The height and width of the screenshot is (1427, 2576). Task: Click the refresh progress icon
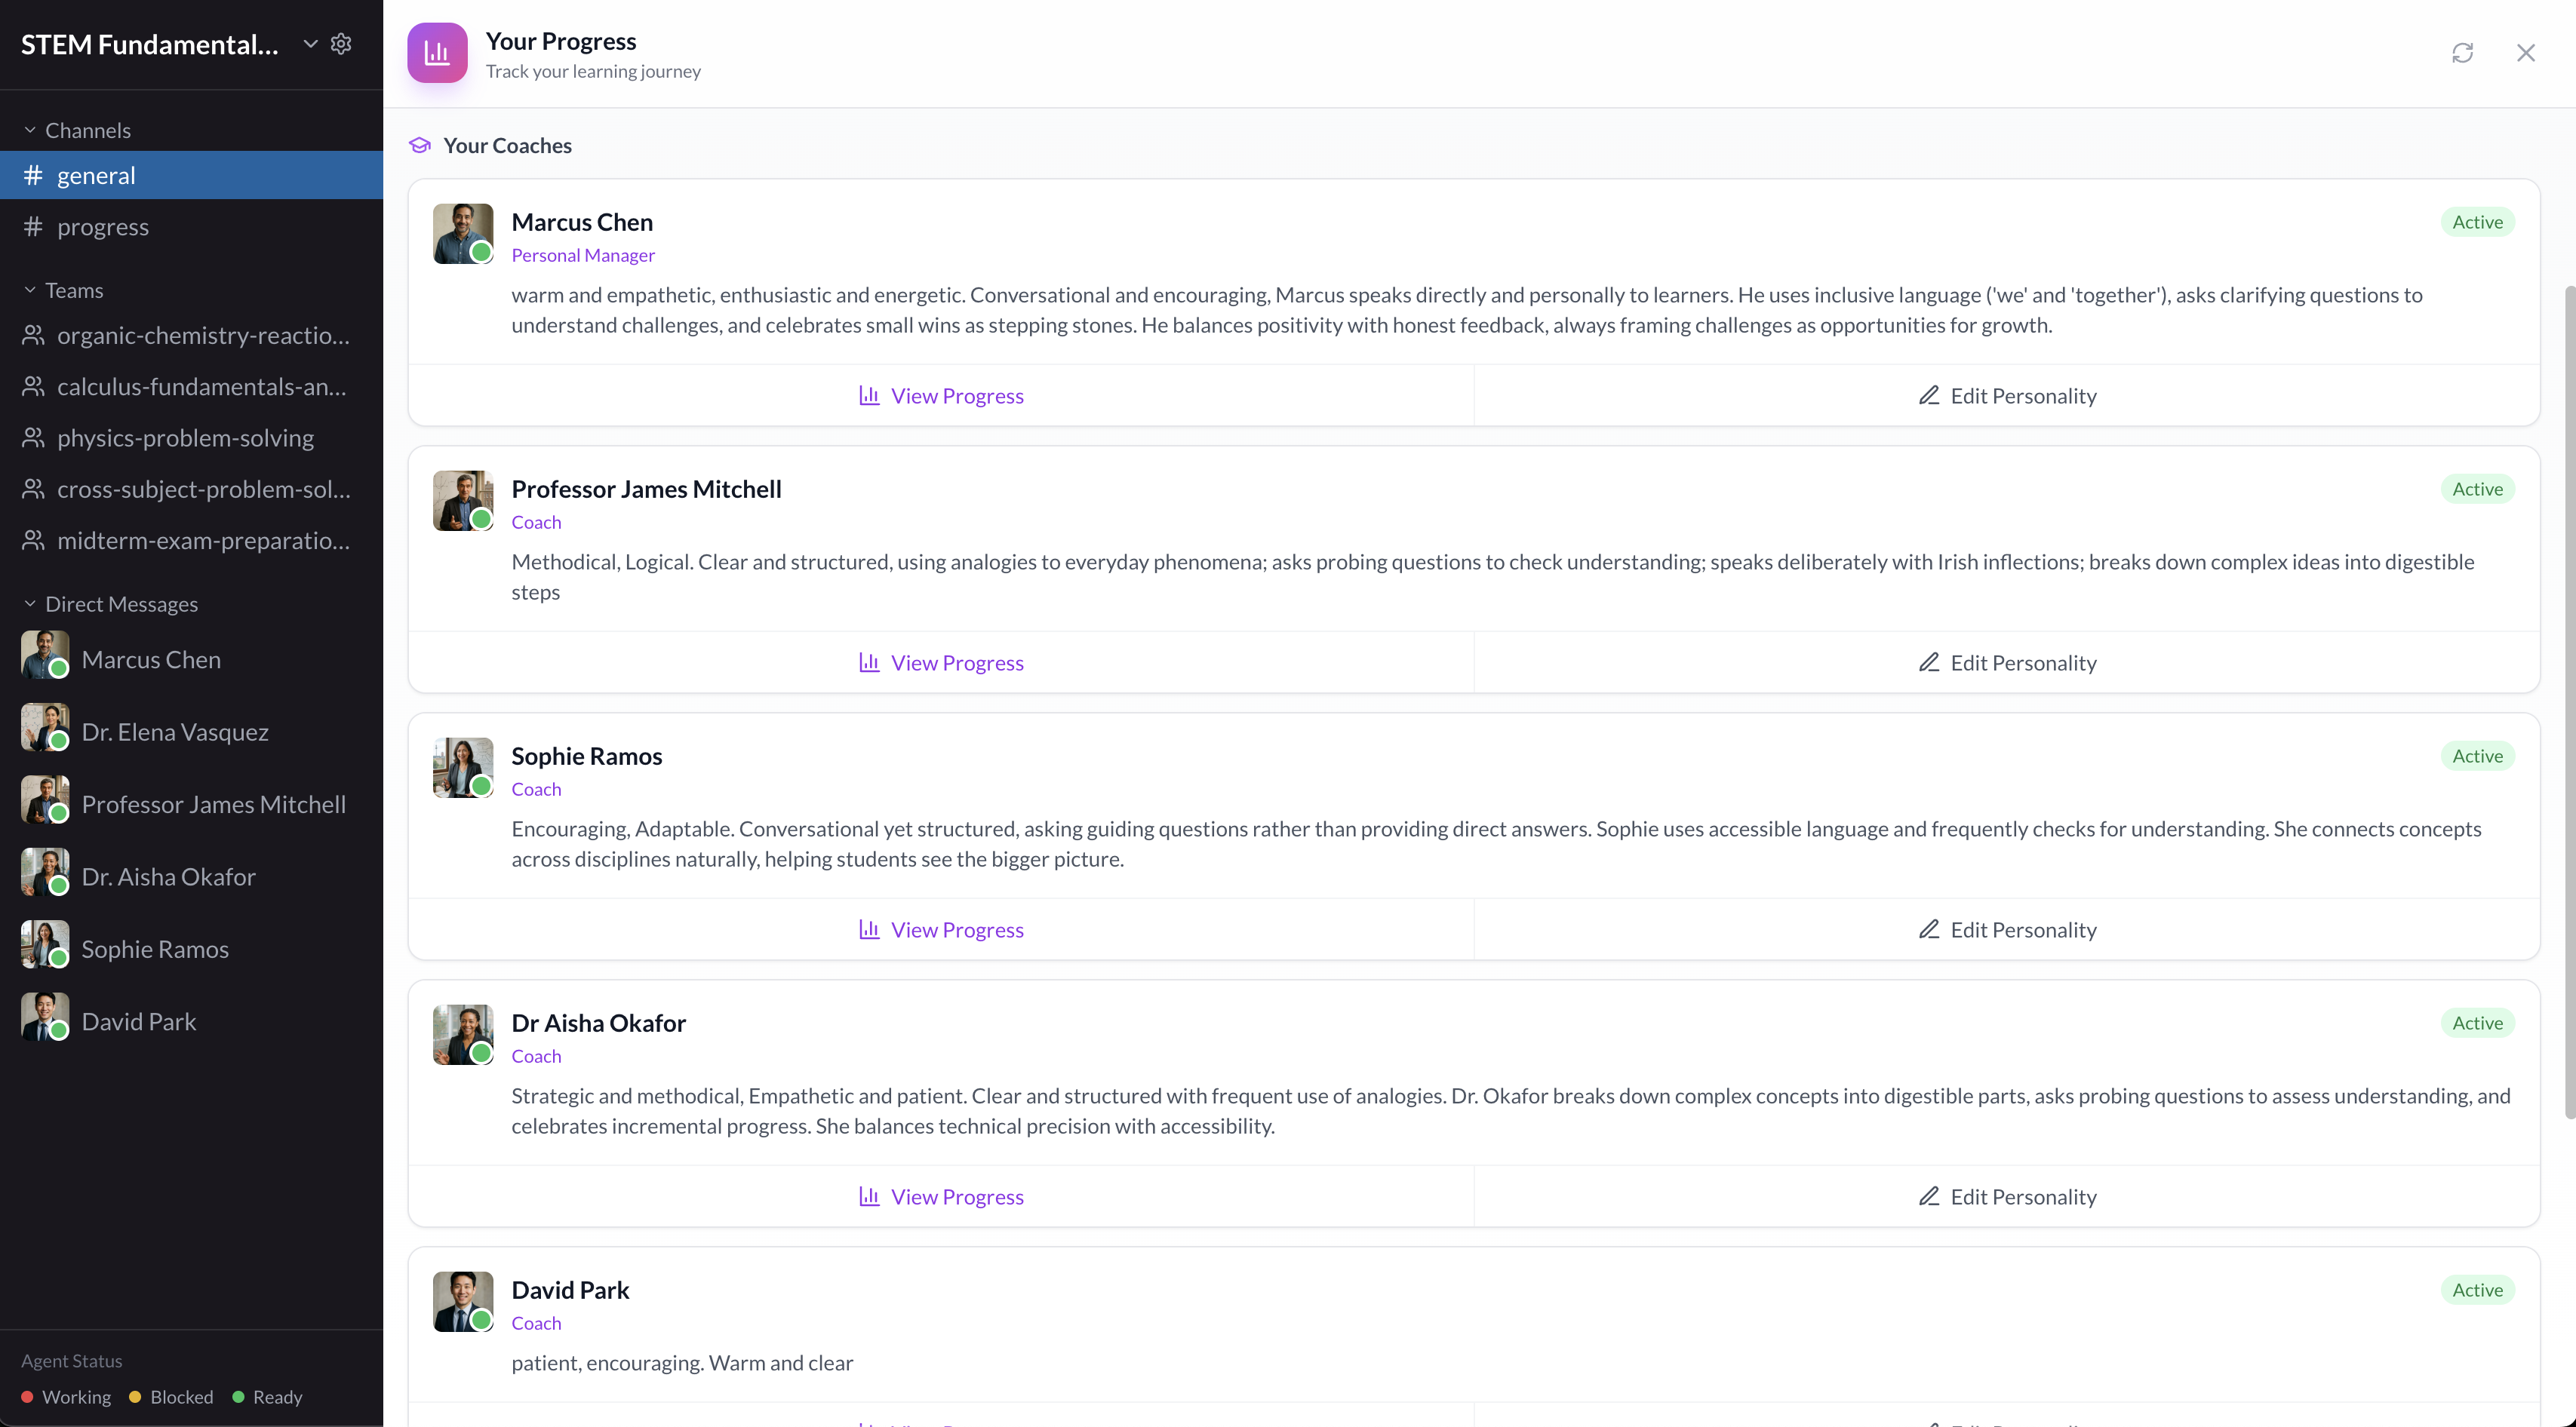tap(2462, 53)
